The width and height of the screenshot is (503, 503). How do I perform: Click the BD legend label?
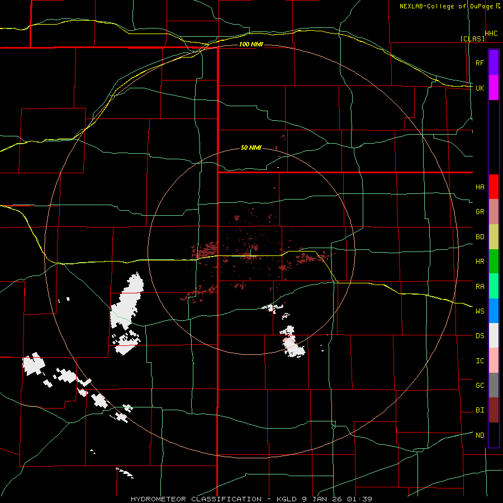click(x=480, y=237)
